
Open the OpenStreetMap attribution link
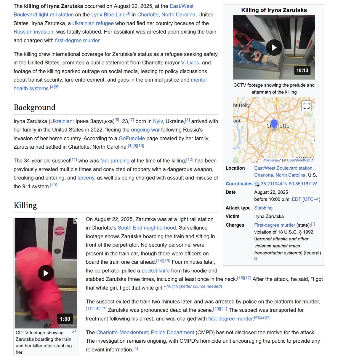click(299, 160)
